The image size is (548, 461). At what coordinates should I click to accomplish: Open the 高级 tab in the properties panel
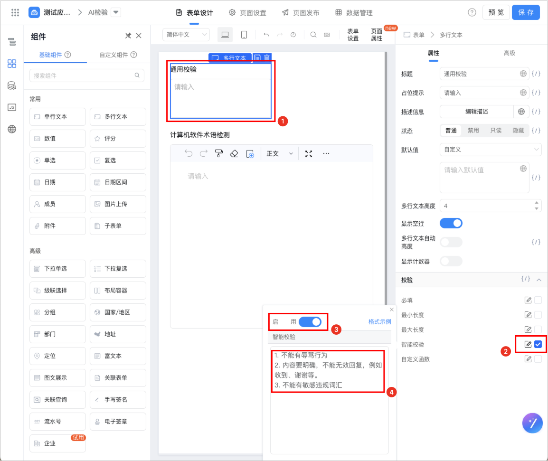tap(509, 53)
